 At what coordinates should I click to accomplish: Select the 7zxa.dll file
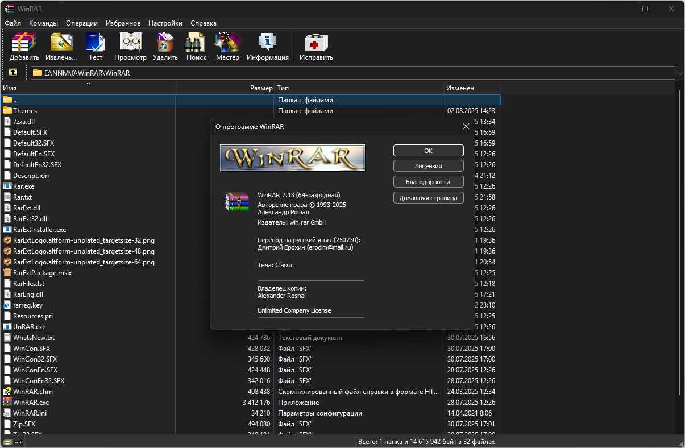(x=24, y=121)
